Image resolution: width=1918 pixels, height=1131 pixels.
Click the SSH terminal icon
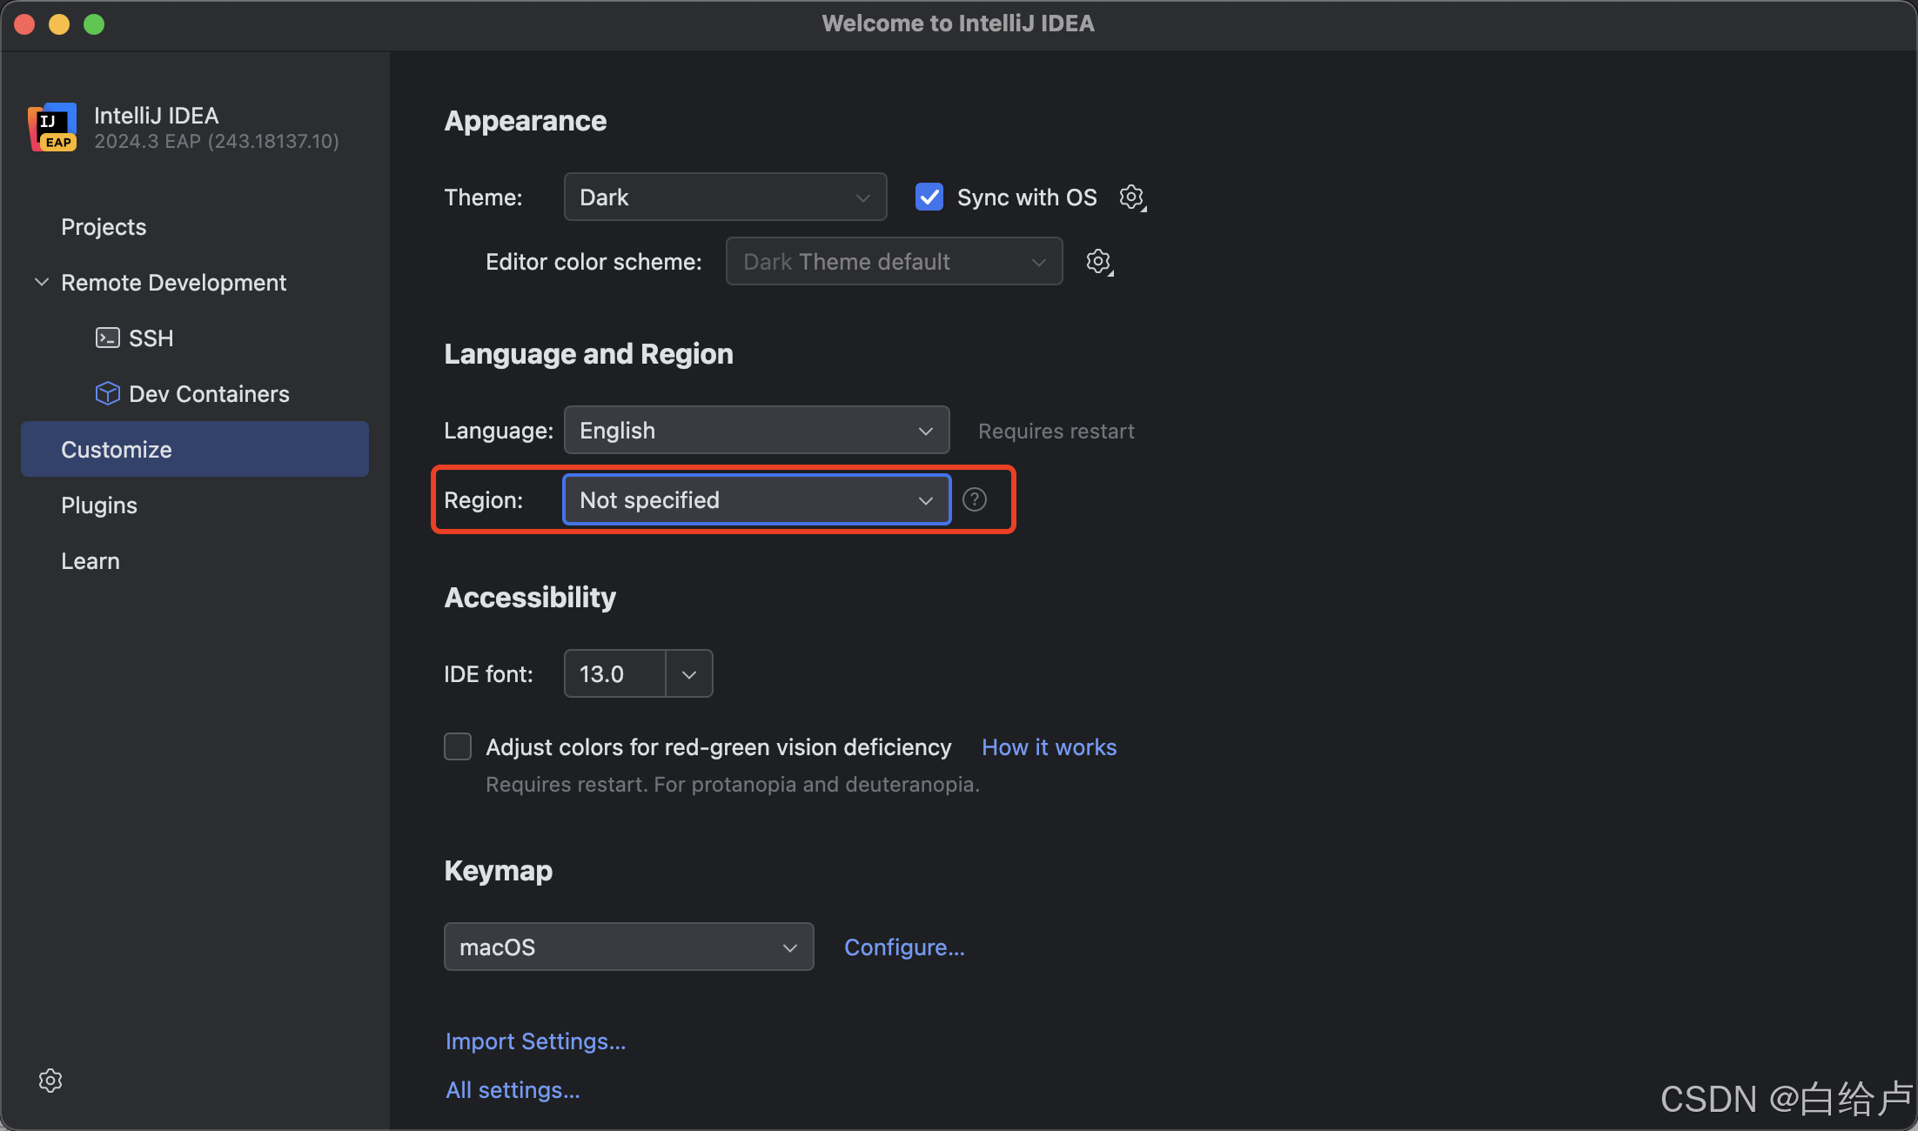107,338
